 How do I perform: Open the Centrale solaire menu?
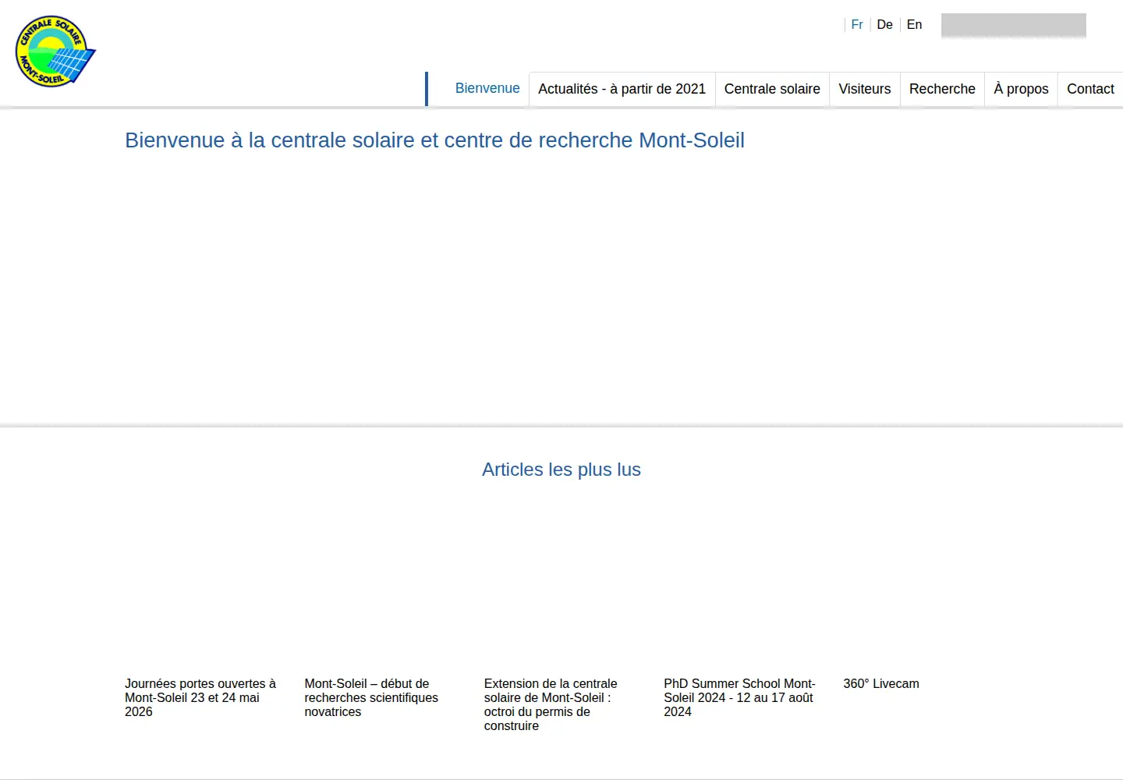pyautogui.click(x=772, y=89)
